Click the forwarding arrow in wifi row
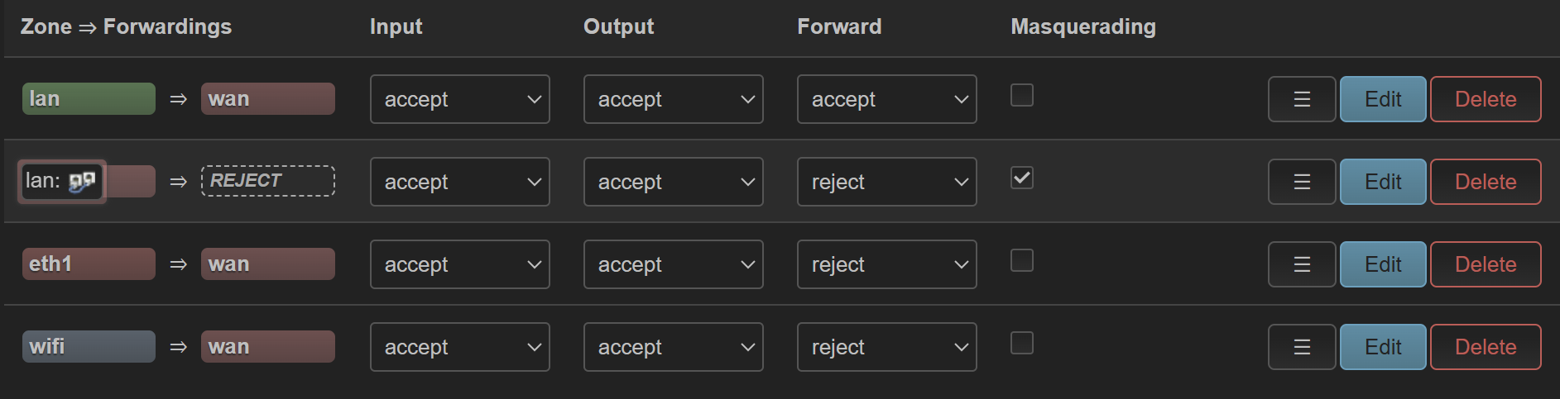The width and height of the screenshot is (1560, 399). click(178, 347)
